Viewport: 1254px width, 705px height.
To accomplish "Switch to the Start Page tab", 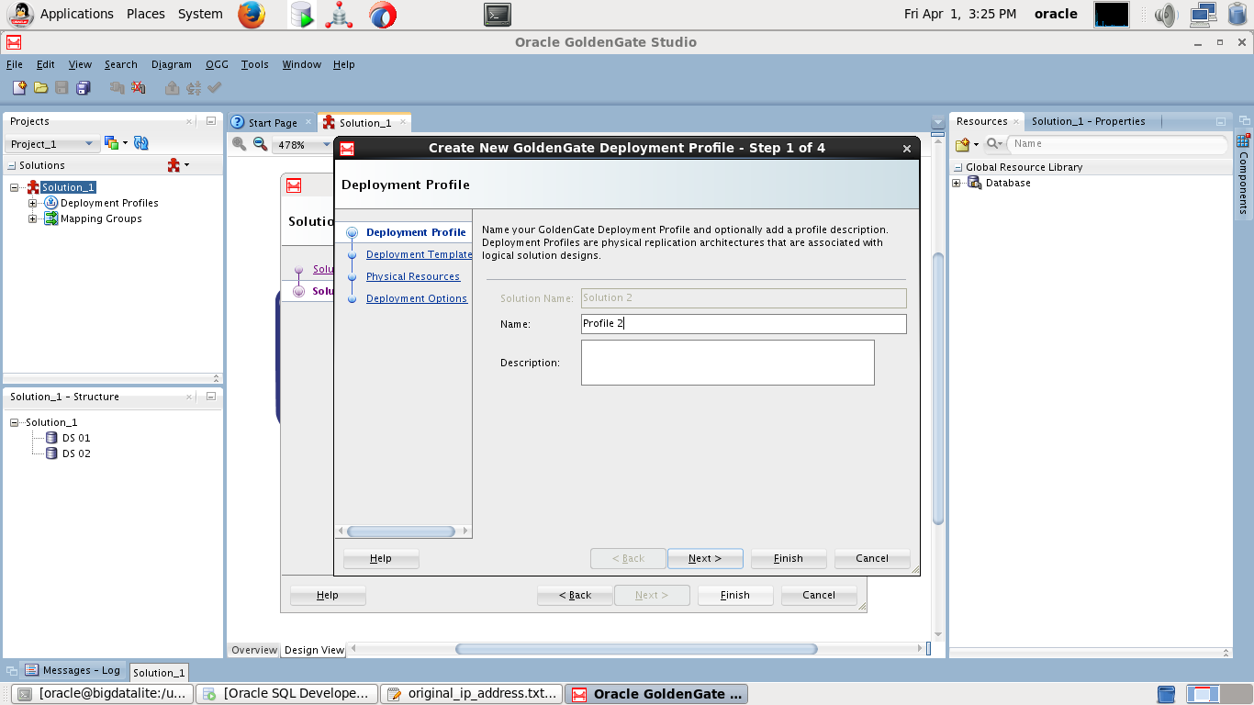I will 272,122.
